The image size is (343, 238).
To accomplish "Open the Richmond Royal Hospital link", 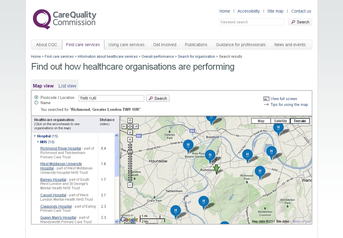I will tap(61, 148).
